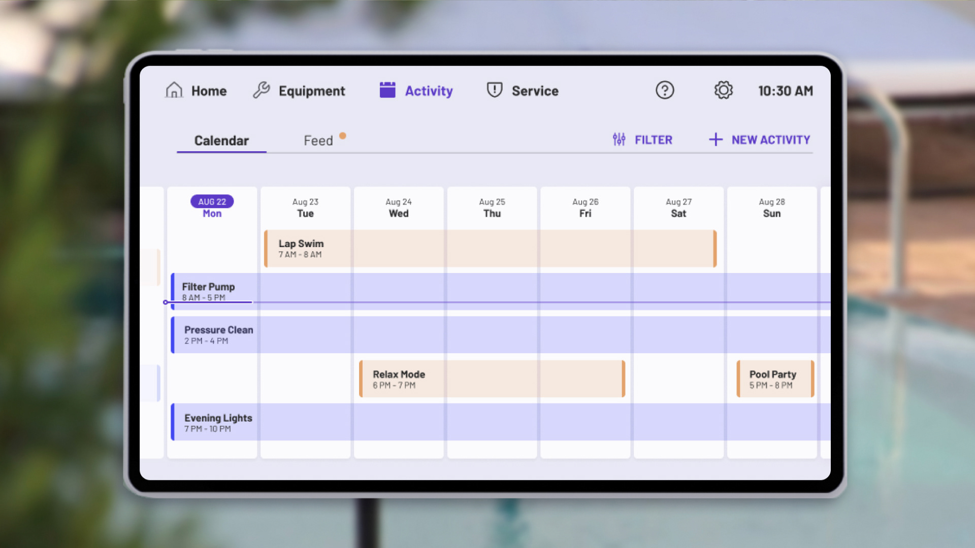Open settings via the gear icon

click(x=723, y=90)
